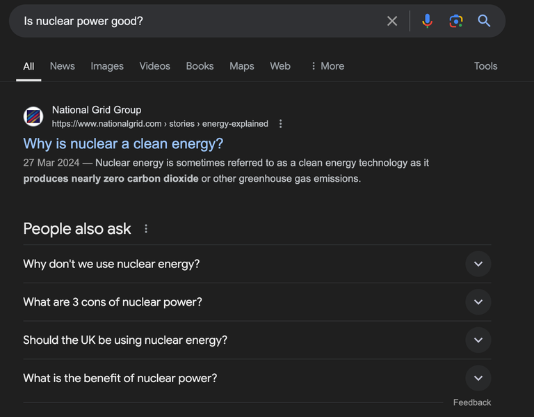534x417 pixels.
Task: Switch to the Images tab
Action: tap(107, 66)
